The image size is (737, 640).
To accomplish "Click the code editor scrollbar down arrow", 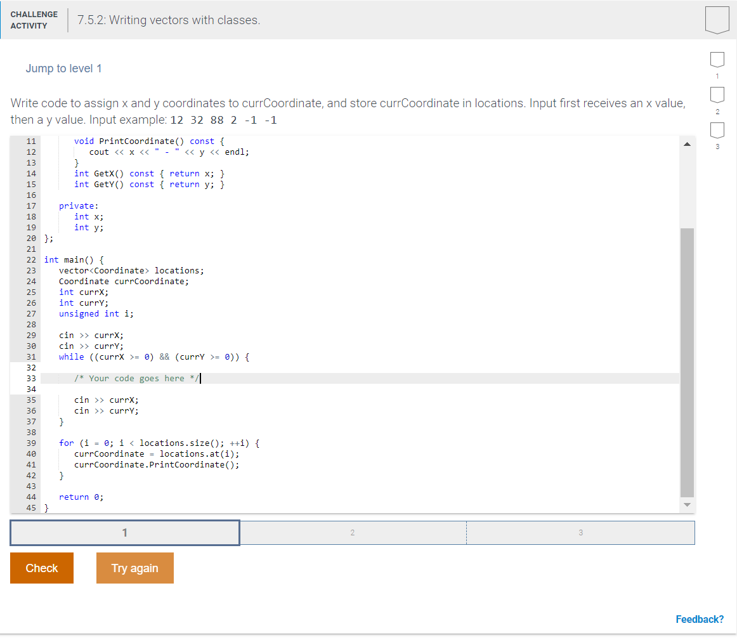I will [x=687, y=504].
